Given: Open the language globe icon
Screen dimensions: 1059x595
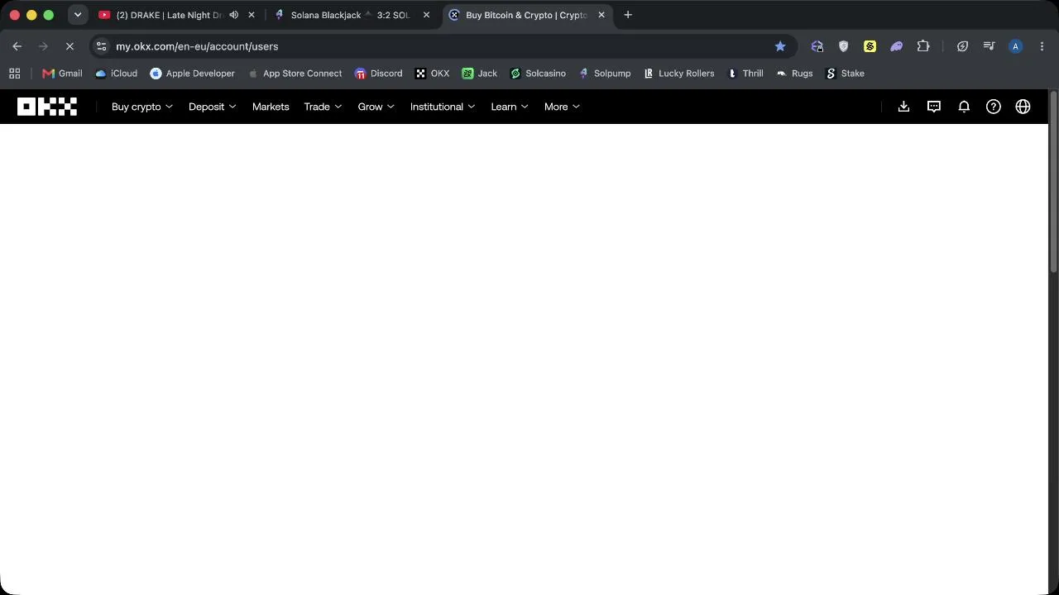Looking at the screenshot, I should point(1023,107).
